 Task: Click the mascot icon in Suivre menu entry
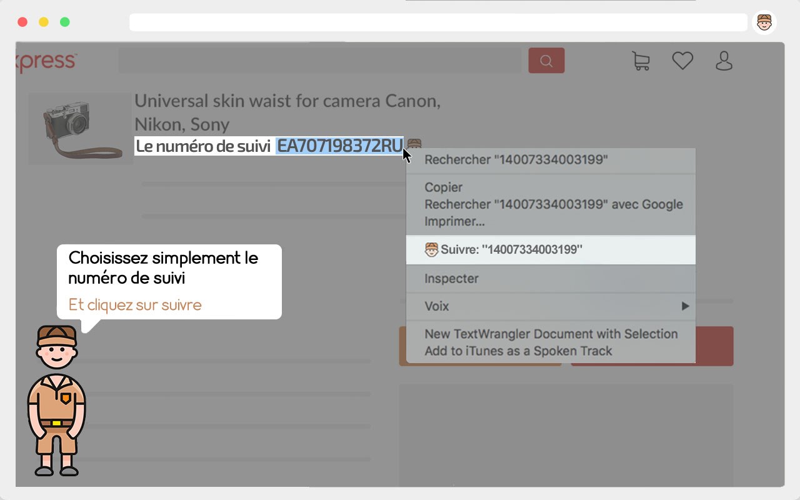click(431, 249)
